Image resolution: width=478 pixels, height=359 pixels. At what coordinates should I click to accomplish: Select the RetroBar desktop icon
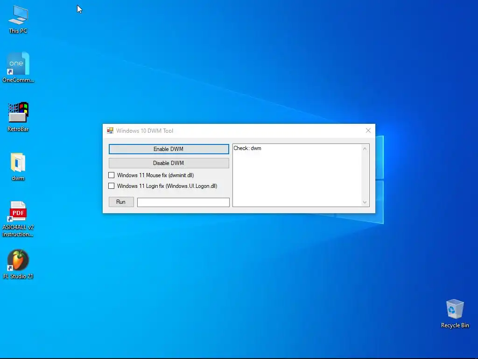tap(18, 116)
